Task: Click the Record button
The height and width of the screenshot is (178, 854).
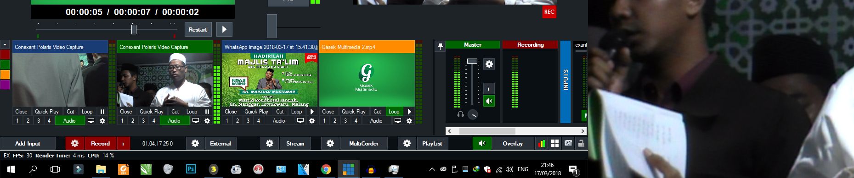Action: [100, 143]
